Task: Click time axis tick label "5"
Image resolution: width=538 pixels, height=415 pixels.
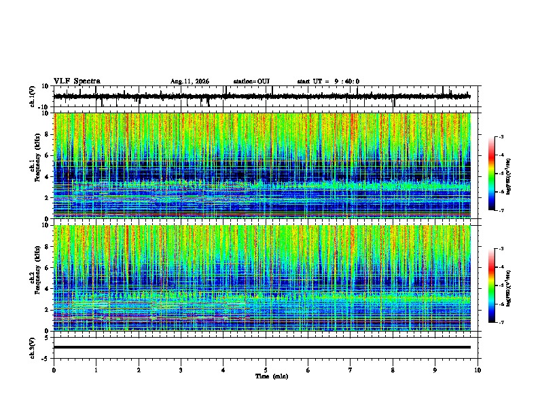Action: click(266, 370)
